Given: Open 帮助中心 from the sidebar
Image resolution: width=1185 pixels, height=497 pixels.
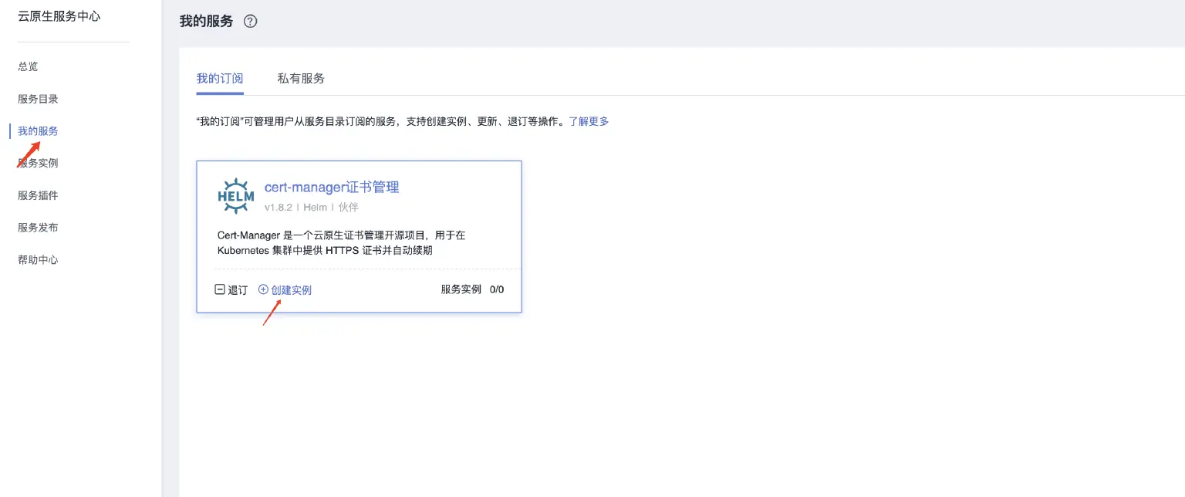Looking at the screenshot, I should (38, 260).
